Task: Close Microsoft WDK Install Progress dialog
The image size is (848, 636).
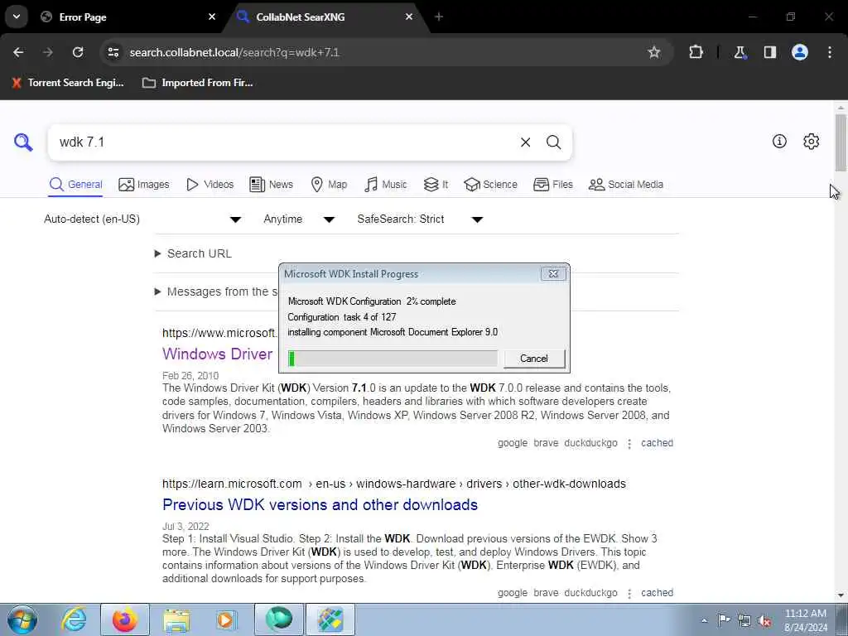Action: pos(553,273)
